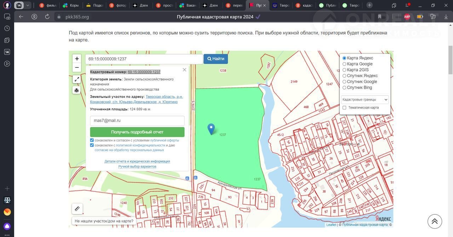This screenshot has height=237, width=453.
Task: Switch to the кадаст browser tab
Action: click(304, 5)
